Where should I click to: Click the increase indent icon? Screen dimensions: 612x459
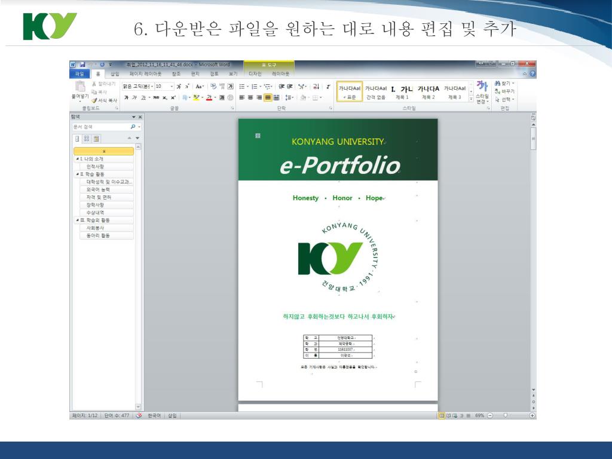pyautogui.click(x=290, y=86)
